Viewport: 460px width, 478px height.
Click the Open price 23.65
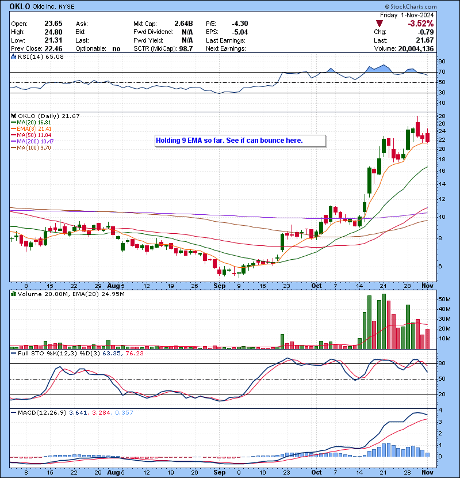click(53, 24)
